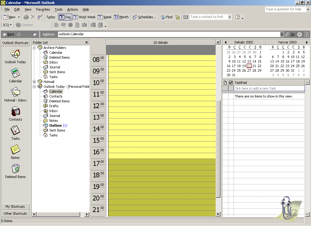Collapse the Archive Folders tree node

click(34, 48)
